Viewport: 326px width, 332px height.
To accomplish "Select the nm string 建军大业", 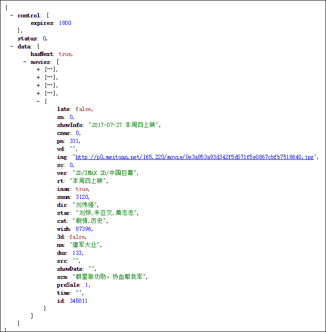I will 85,245.
